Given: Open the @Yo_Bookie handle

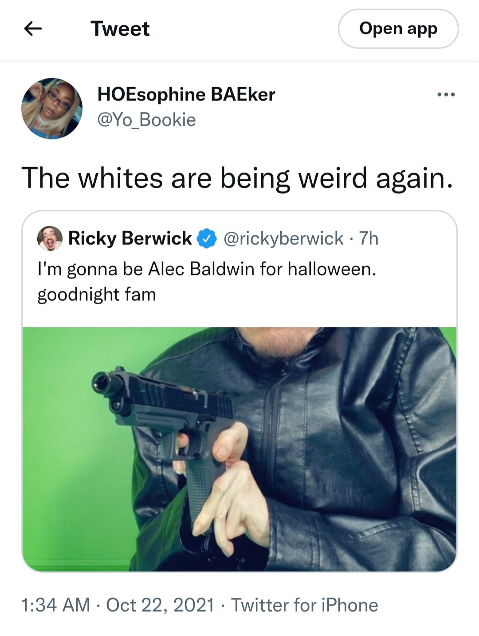Looking at the screenshot, I should tap(146, 120).
